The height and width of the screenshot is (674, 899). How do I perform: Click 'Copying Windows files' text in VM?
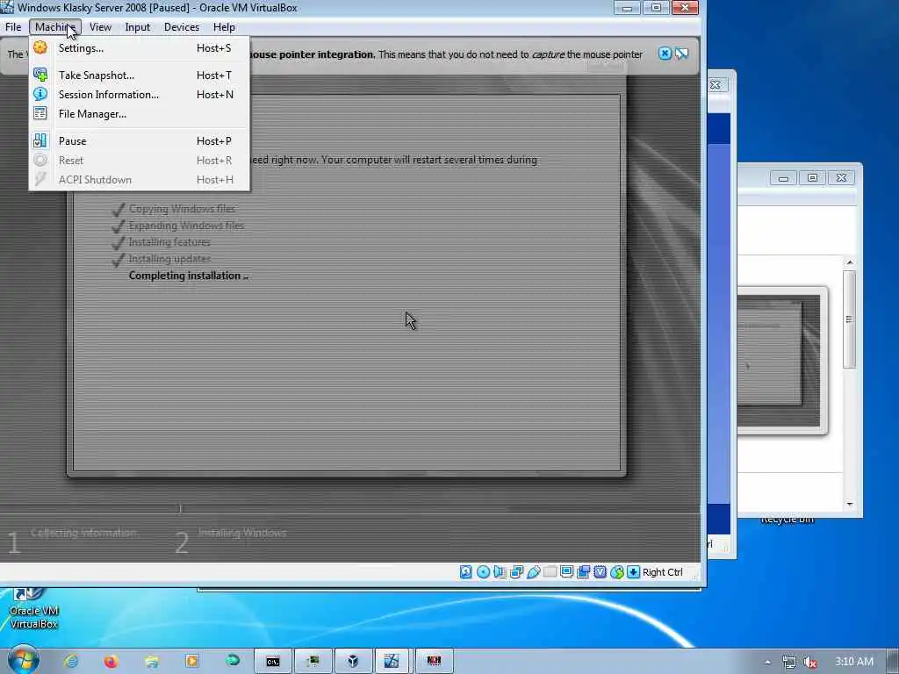coord(183,209)
